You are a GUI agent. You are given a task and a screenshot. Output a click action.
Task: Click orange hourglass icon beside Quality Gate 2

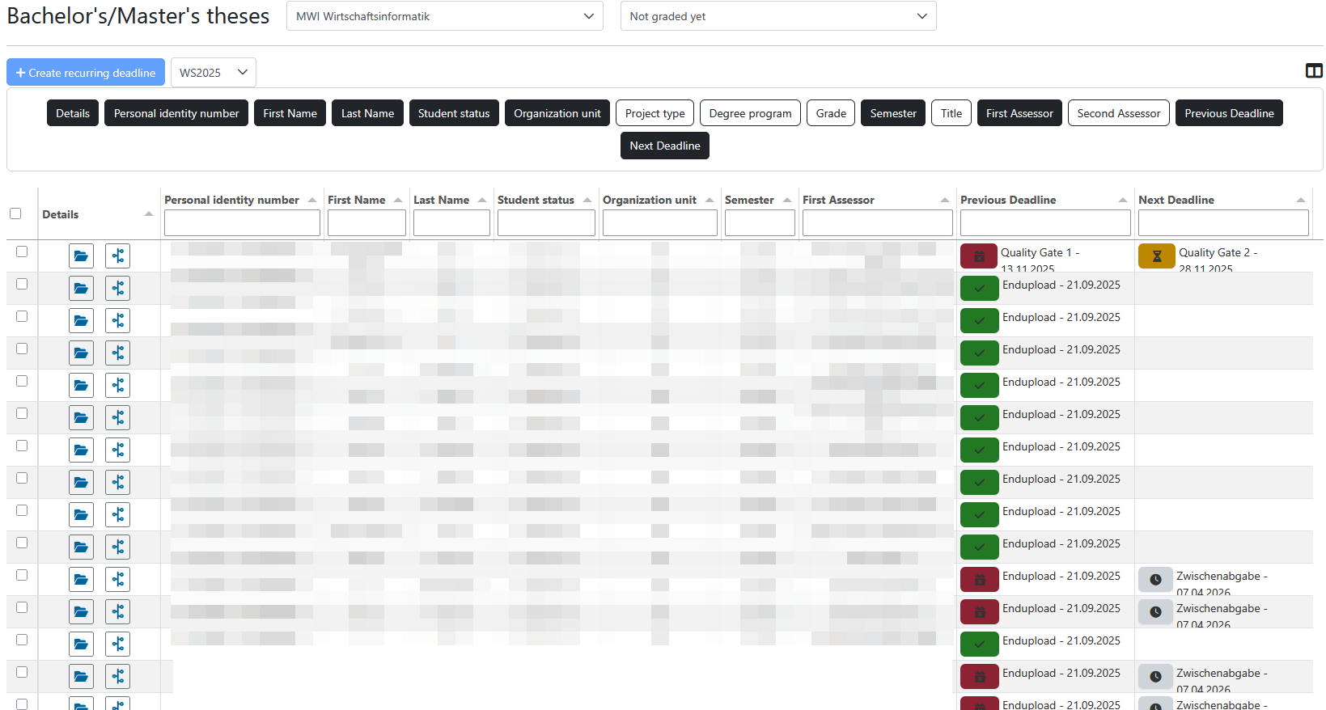point(1156,256)
